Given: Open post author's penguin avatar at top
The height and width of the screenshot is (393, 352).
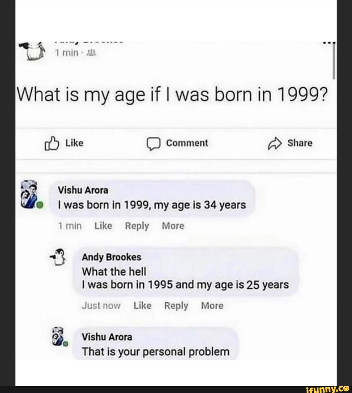Looking at the screenshot, I should point(33,50).
